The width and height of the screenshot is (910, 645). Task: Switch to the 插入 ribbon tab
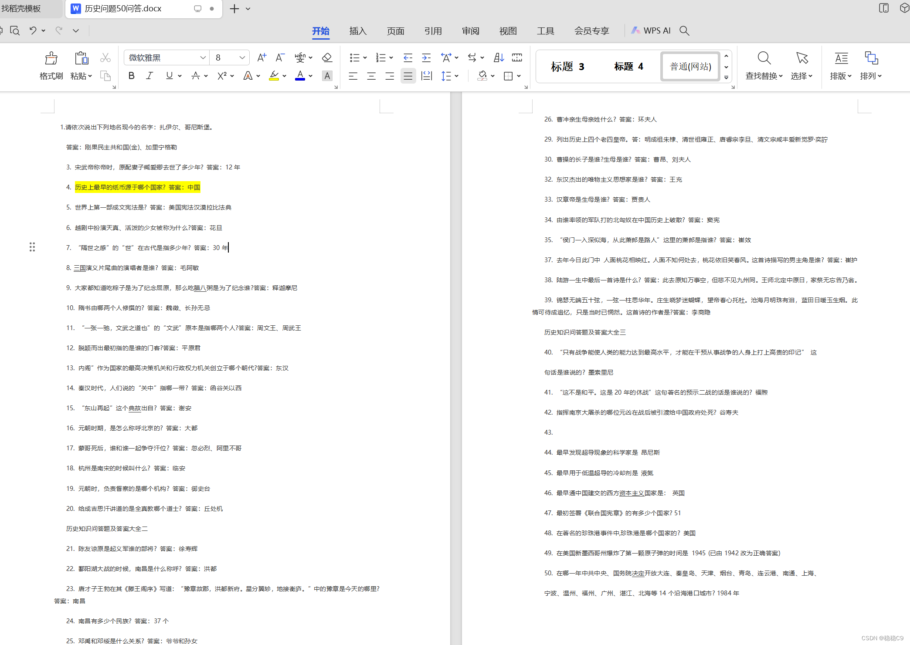click(x=358, y=31)
